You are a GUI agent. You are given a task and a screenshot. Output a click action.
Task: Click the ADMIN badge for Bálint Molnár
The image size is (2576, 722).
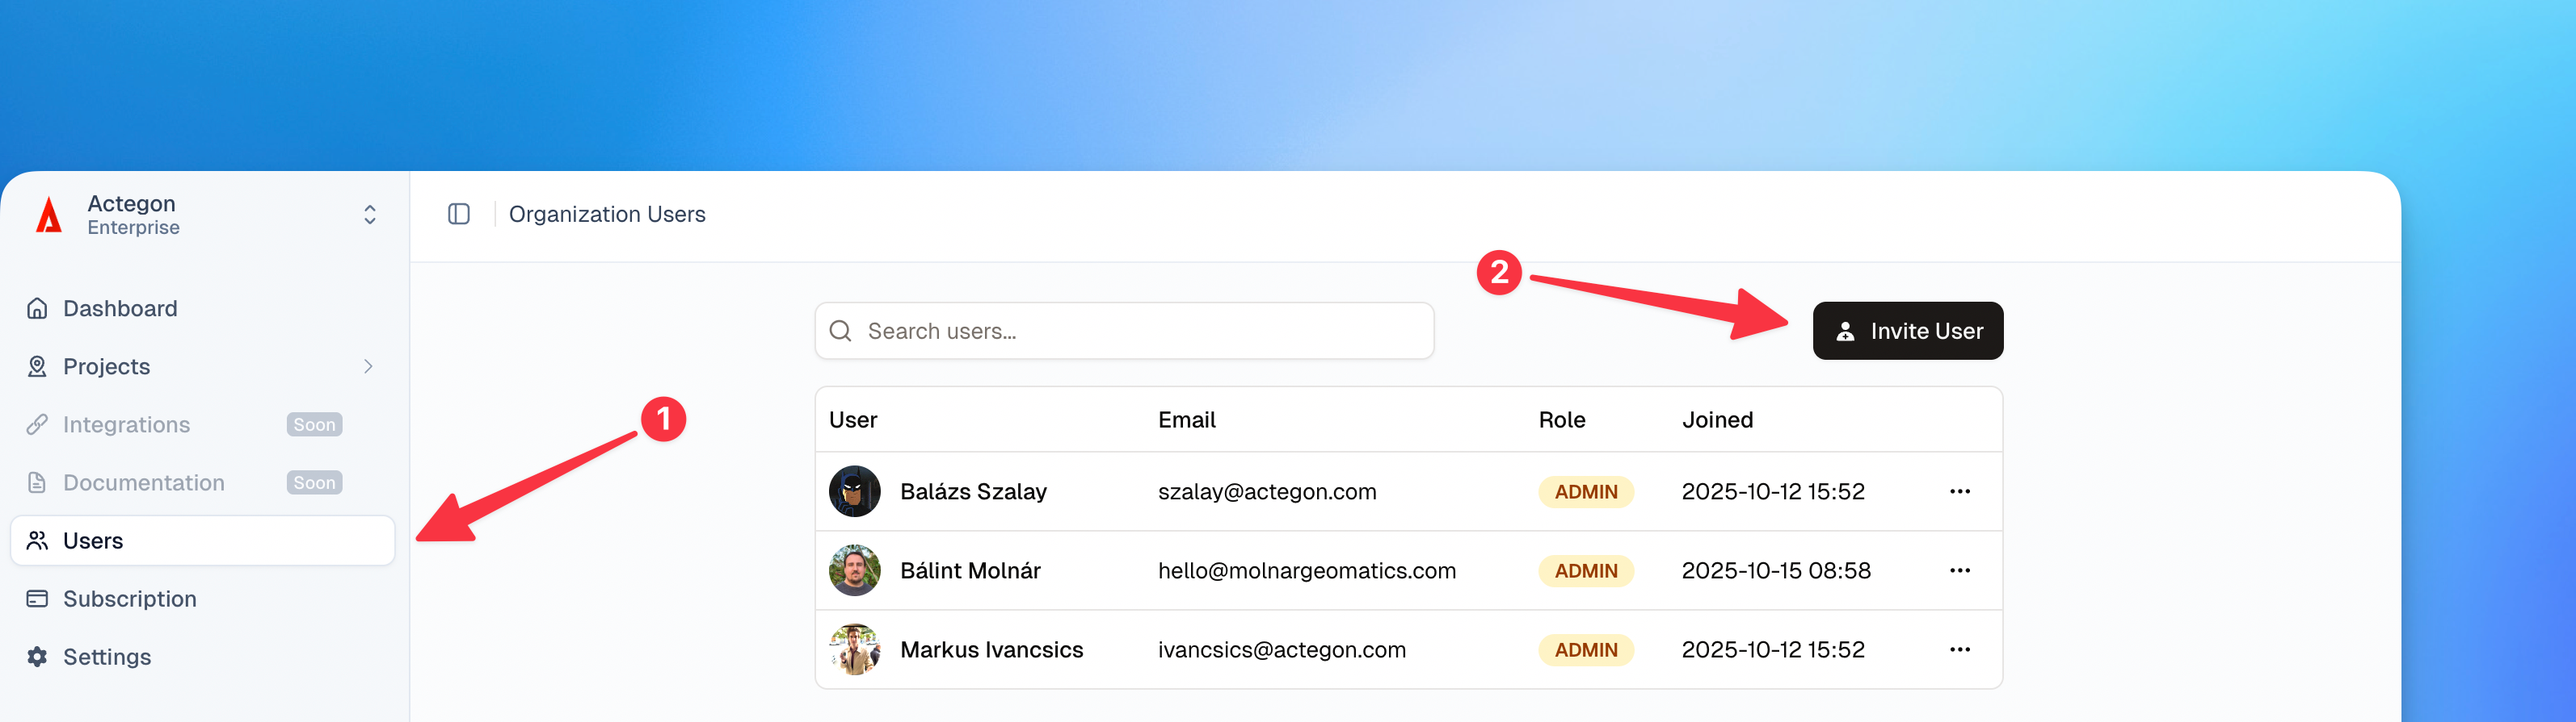(x=1586, y=570)
